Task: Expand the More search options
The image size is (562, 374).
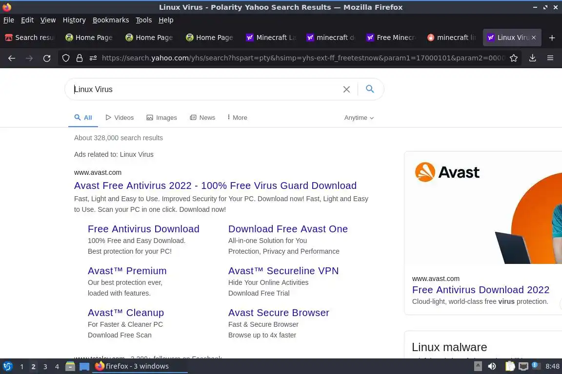Action: tap(237, 118)
